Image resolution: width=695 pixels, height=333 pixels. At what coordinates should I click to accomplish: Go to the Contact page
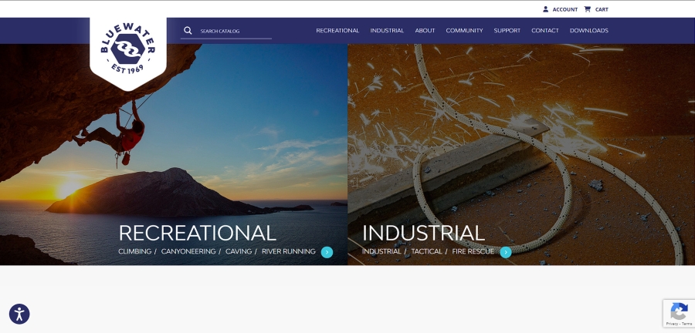[x=545, y=31]
